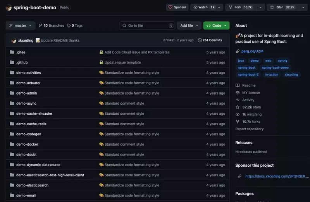Open the Code dropdown button
Viewport: 310px width, 202px height.
point(216,26)
